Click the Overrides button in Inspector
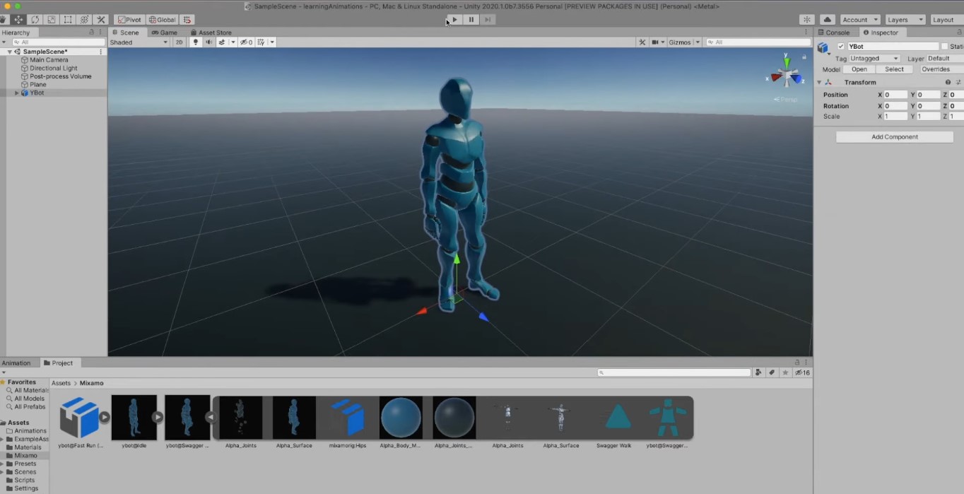964x494 pixels. pos(936,69)
